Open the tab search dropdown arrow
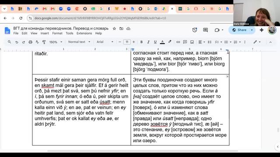Screen dimensions: 280x157 (x=4, y=9)
